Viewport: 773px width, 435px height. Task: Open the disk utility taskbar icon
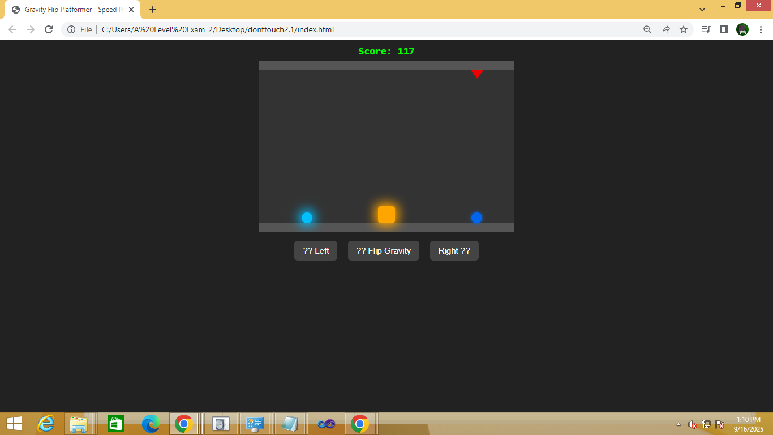(221, 424)
